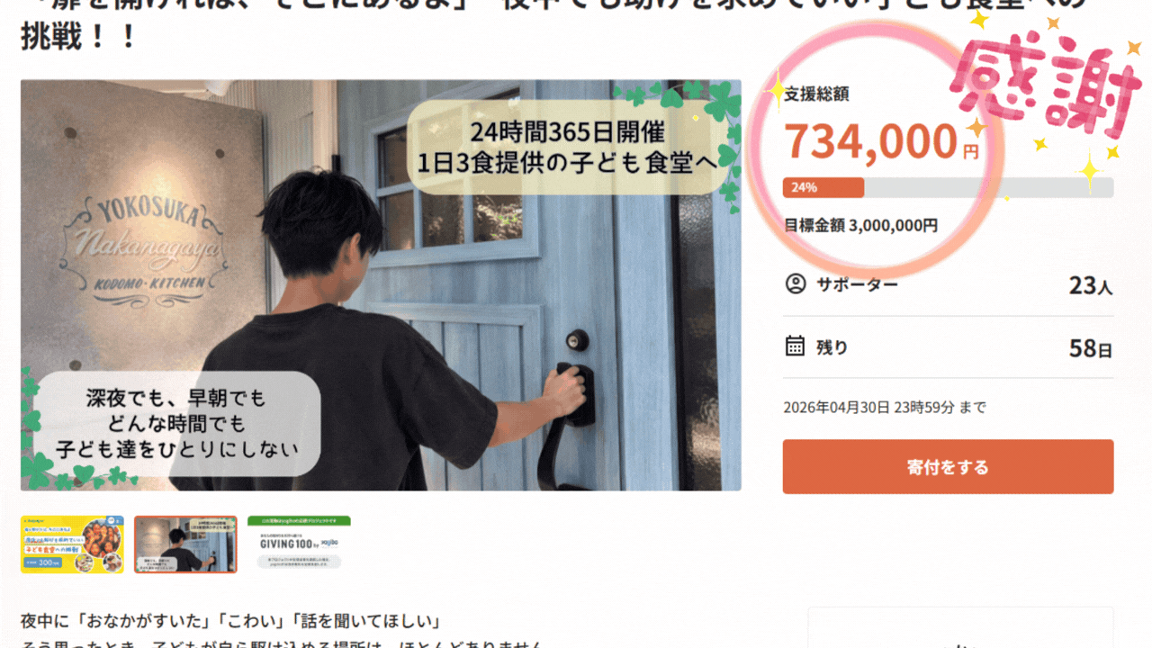Select the GIVING100 thumbnail

point(299,544)
